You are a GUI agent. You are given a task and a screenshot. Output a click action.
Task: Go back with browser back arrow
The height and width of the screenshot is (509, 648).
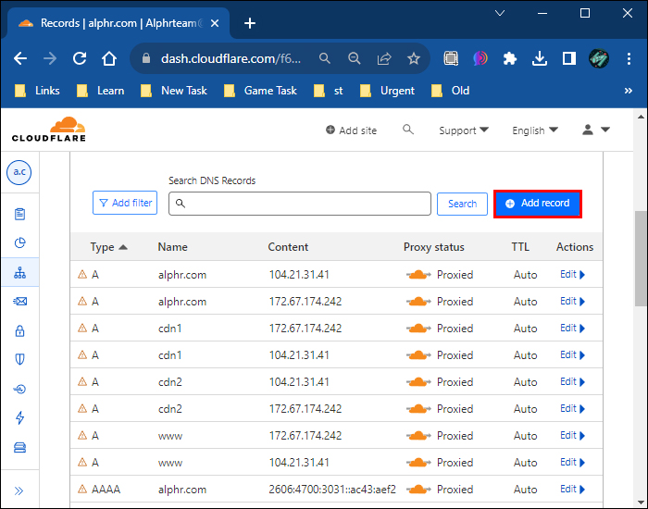pos(20,58)
